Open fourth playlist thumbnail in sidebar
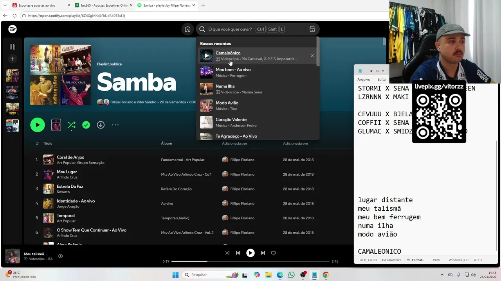The image size is (501, 281). coord(13,126)
